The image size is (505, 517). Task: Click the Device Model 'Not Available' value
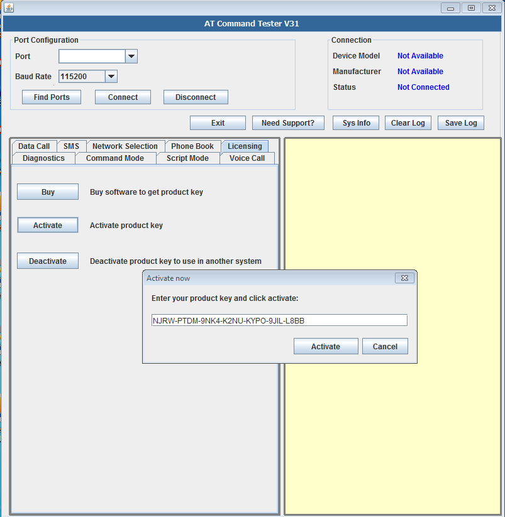[420, 56]
